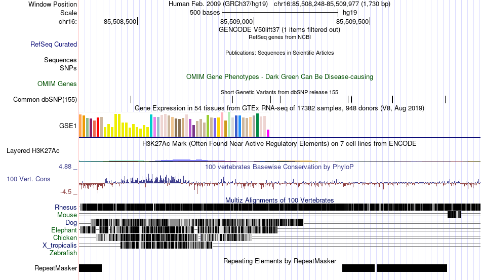Click the RepeatMasker track label
Screen dimensions: 481x280
(x=56, y=268)
